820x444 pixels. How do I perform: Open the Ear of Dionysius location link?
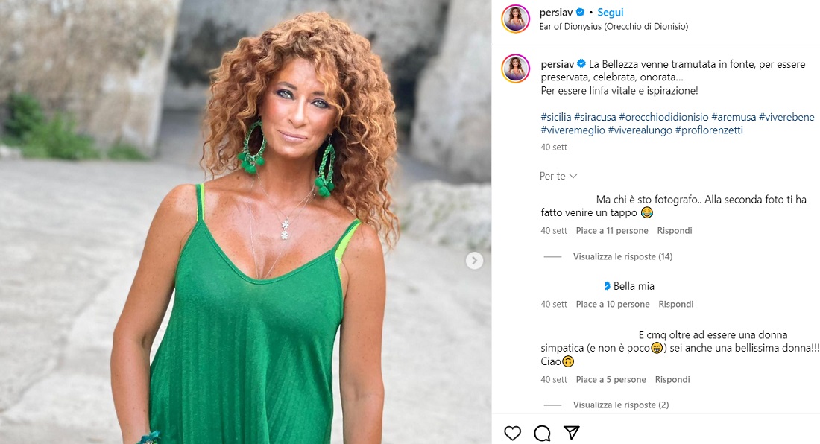click(x=613, y=26)
